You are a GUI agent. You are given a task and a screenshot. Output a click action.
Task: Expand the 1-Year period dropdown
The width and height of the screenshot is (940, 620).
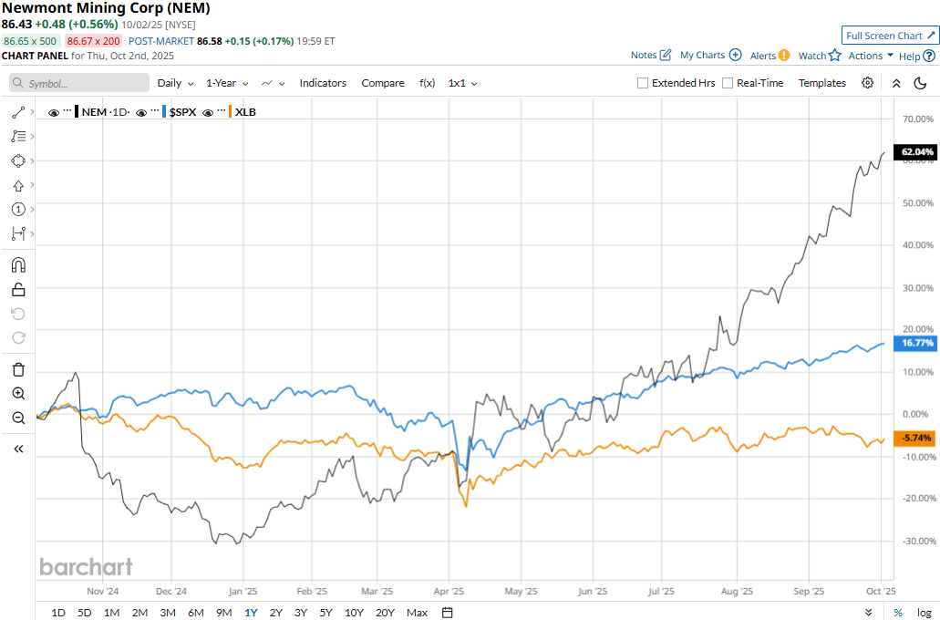pyautogui.click(x=226, y=83)
